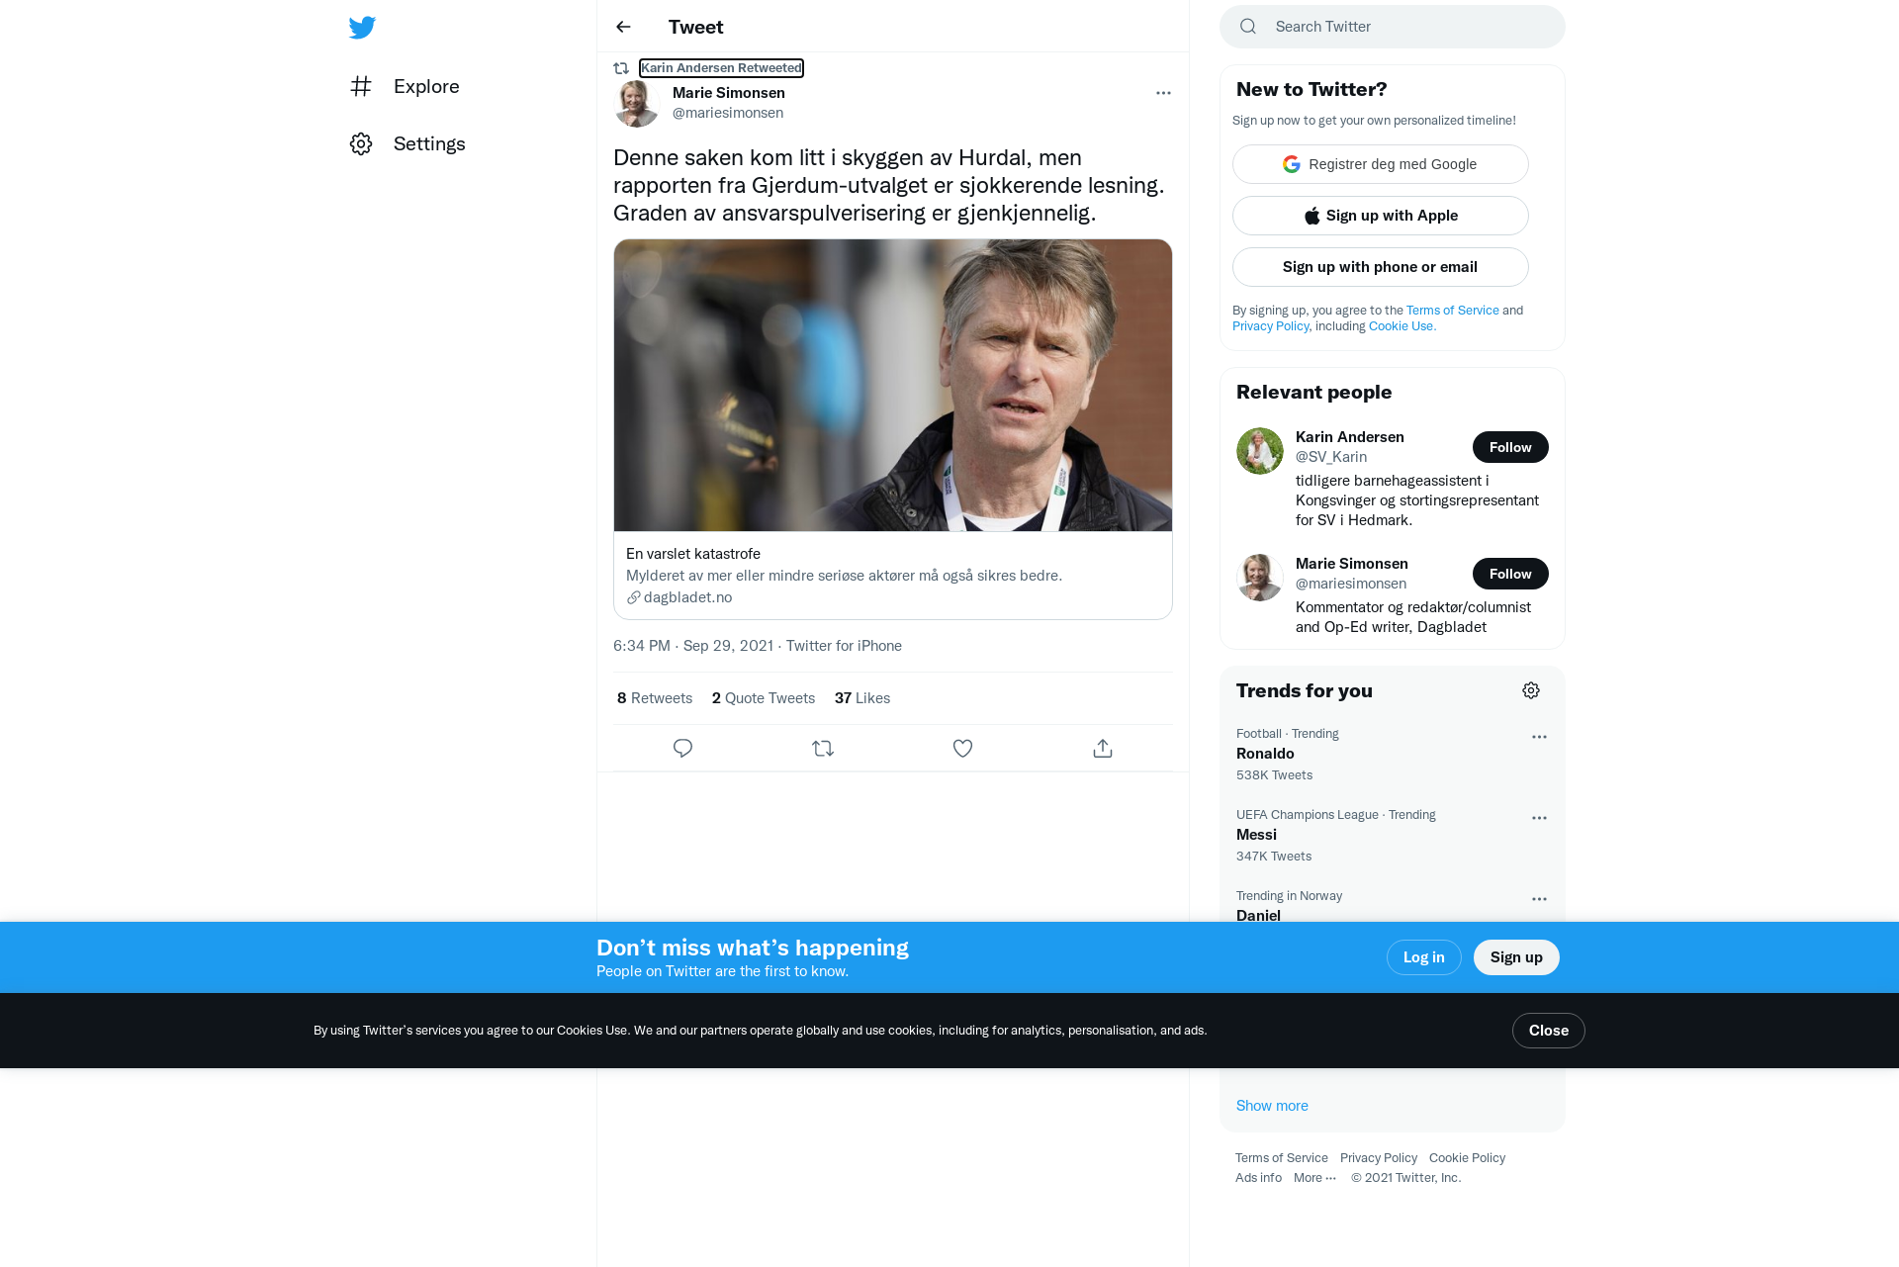The height and width of the screenshot is (1267, 1899).
Task: Click the Twitter bird logo
Action: [362, 28]
